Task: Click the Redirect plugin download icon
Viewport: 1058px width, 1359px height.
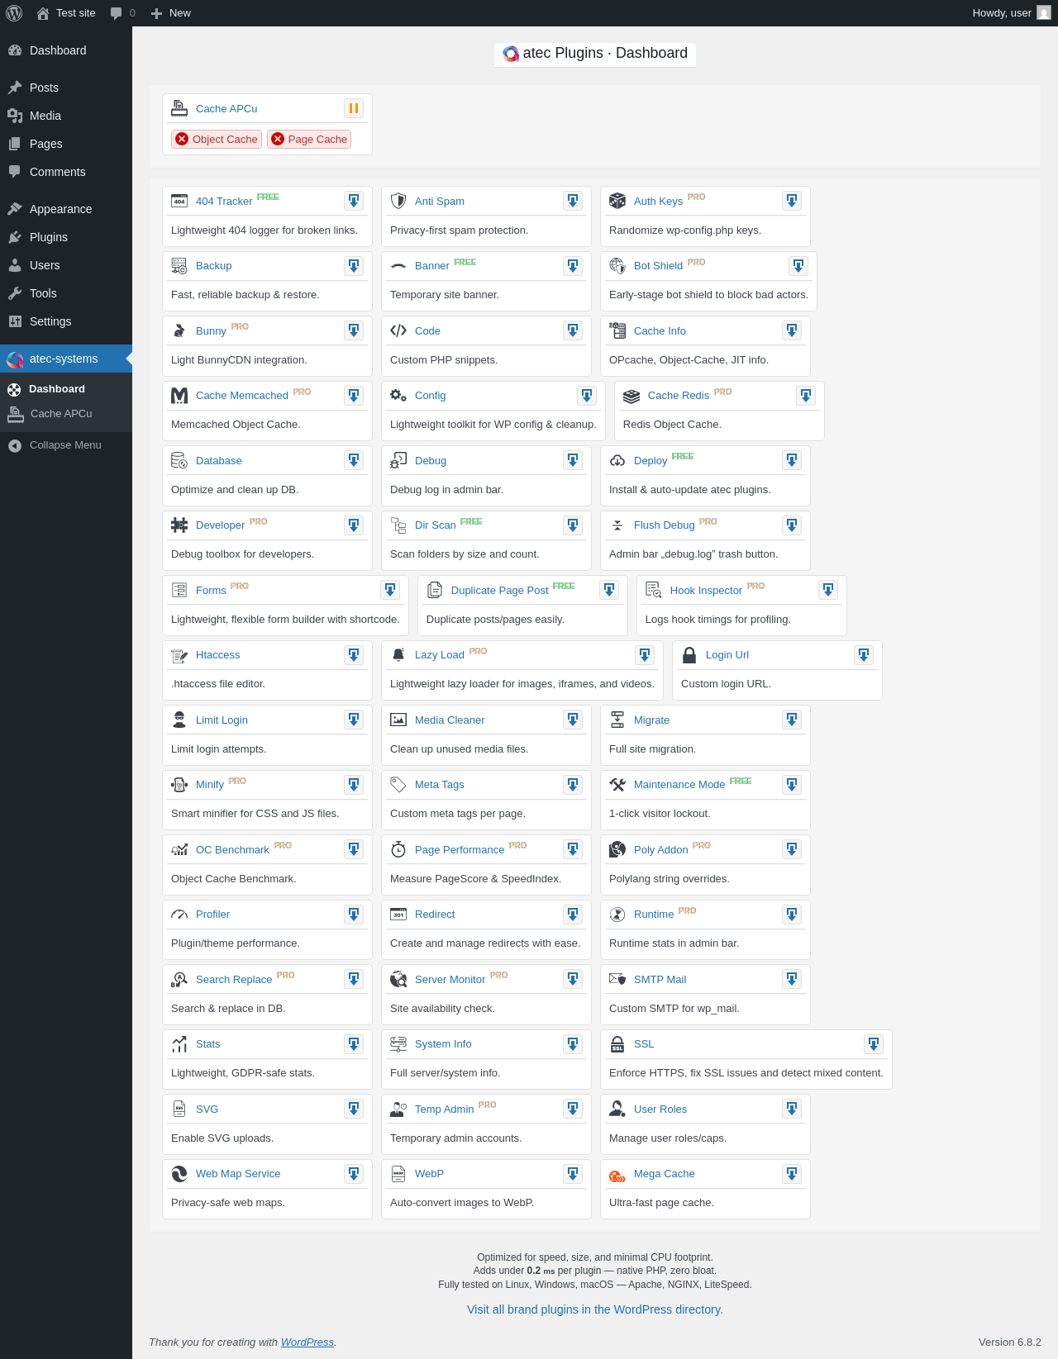Action: (573, 915)
